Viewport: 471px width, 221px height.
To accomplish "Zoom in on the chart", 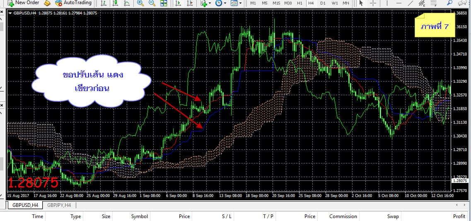I will coord(140,3).
